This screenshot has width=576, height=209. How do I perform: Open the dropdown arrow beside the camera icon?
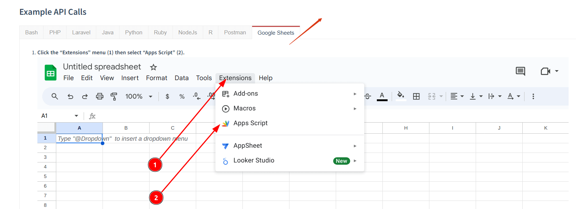pyautogui.click(x=556, y=71)
